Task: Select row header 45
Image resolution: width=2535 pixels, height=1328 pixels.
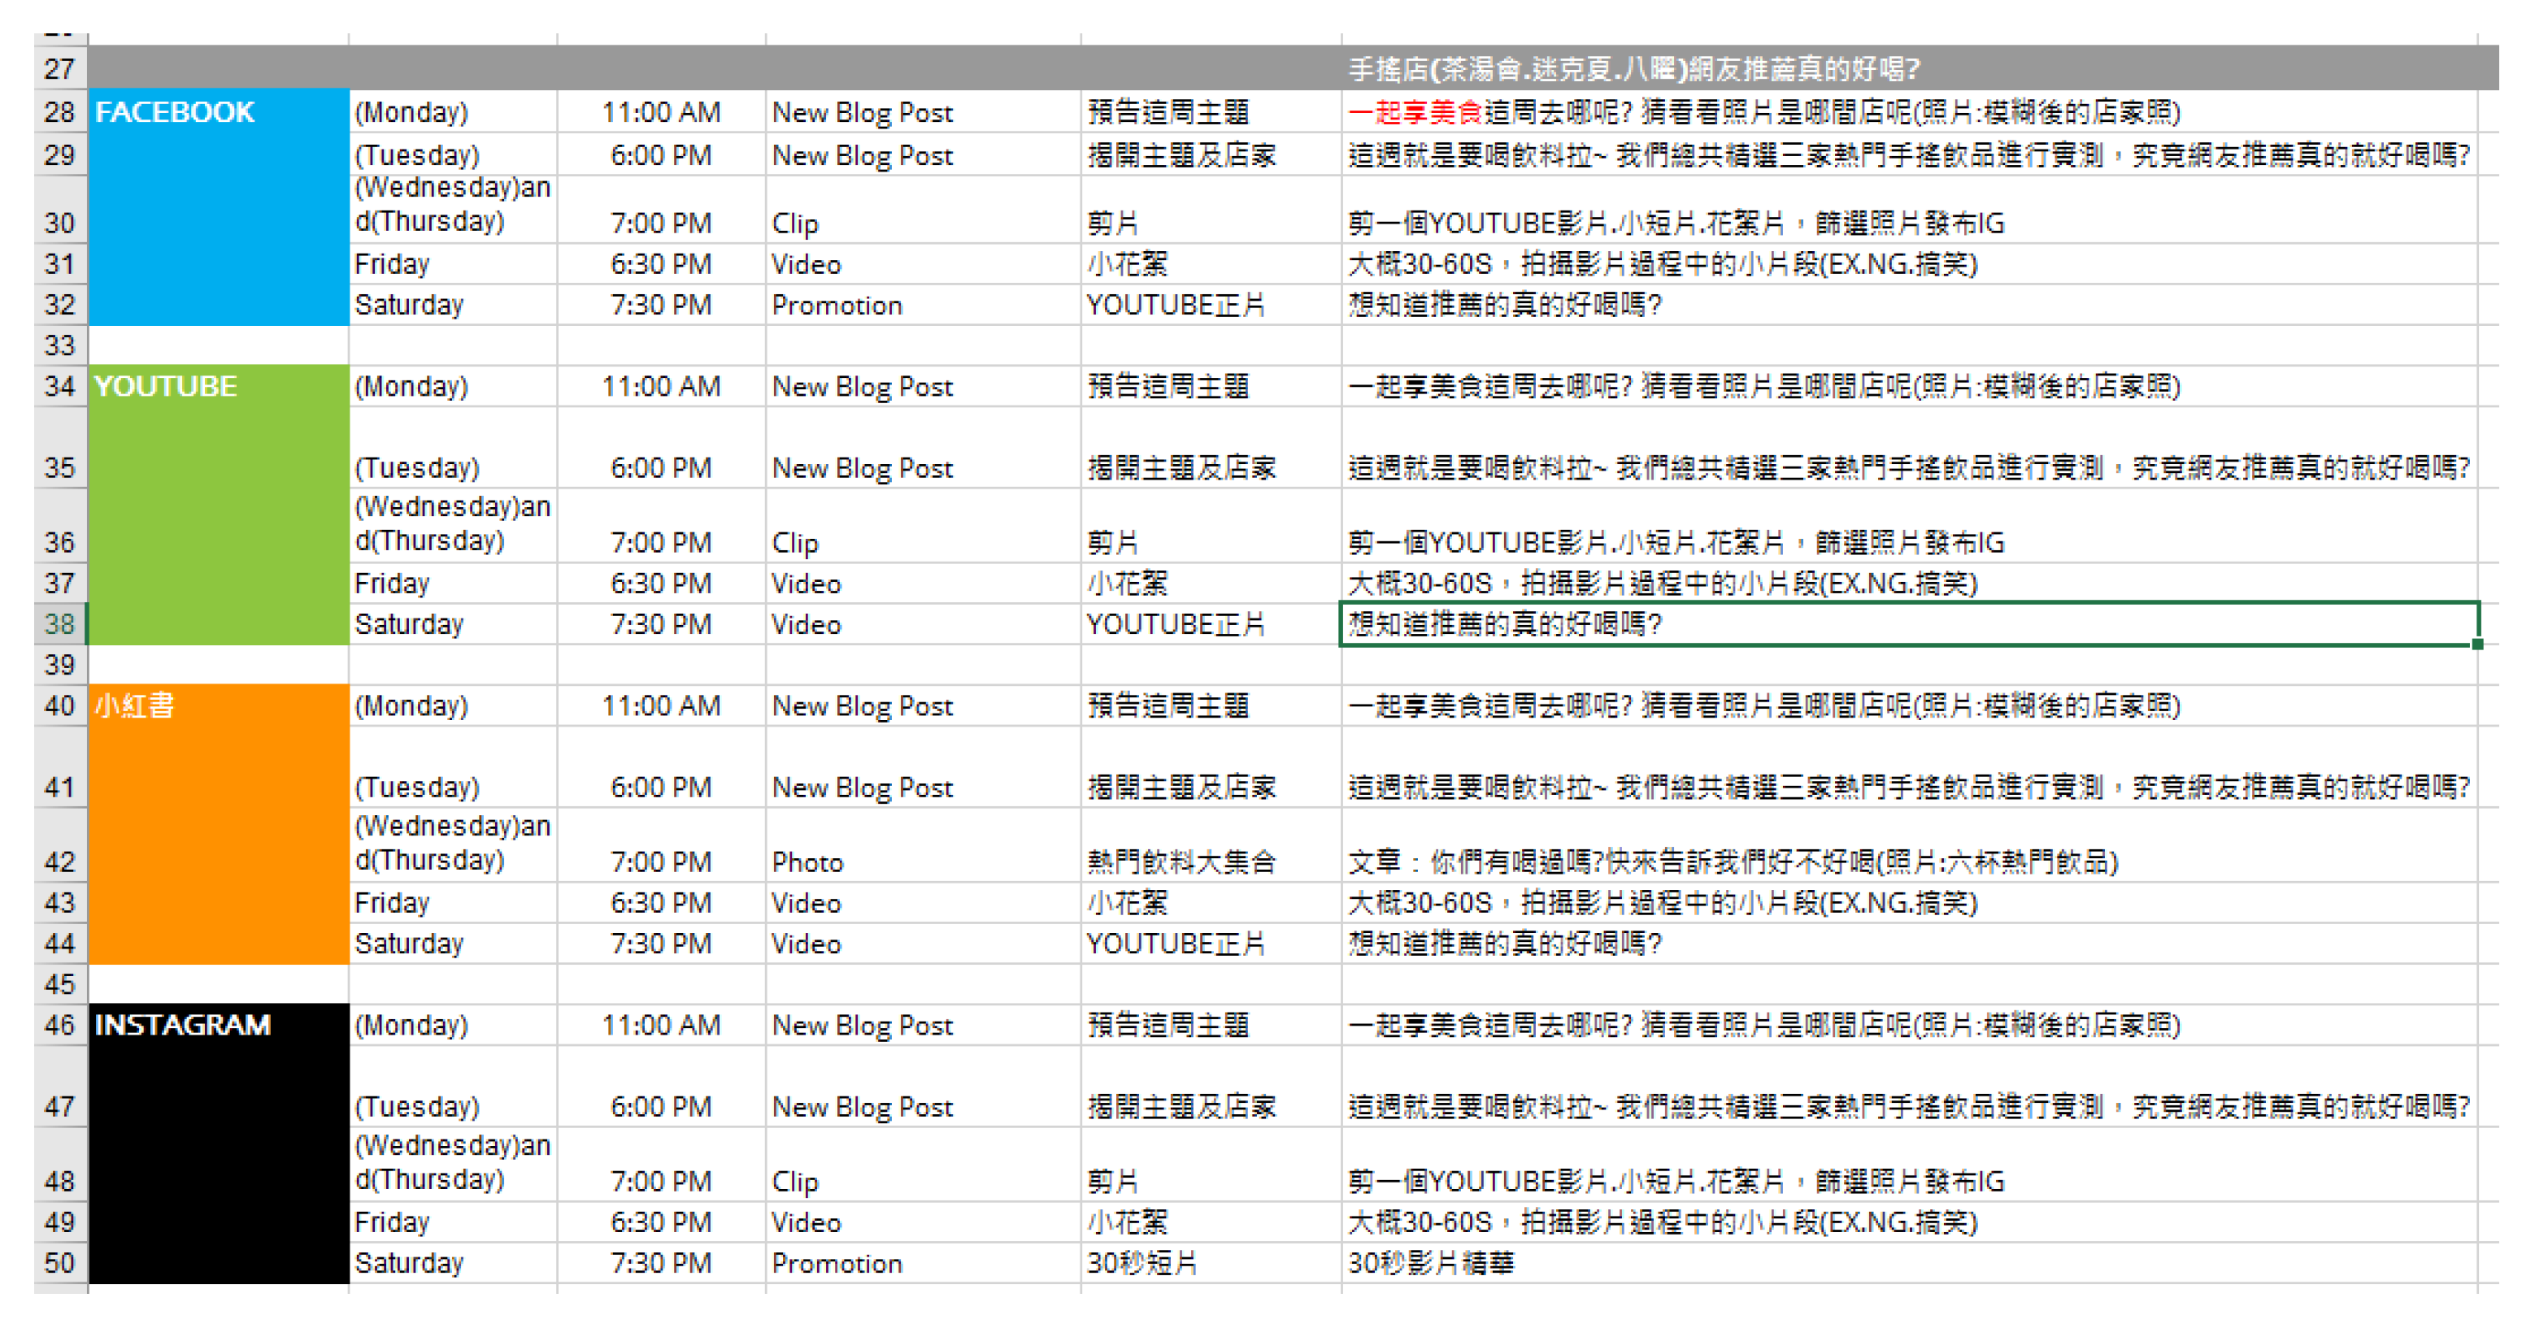Action: [60, 983]
